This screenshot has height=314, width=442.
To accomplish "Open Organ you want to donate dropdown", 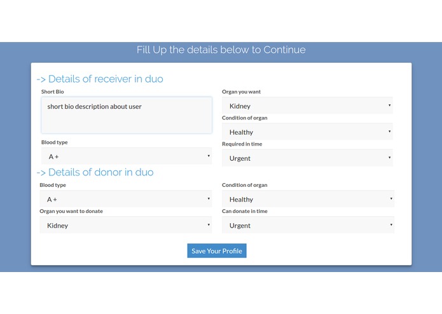I will pos(126,225).
